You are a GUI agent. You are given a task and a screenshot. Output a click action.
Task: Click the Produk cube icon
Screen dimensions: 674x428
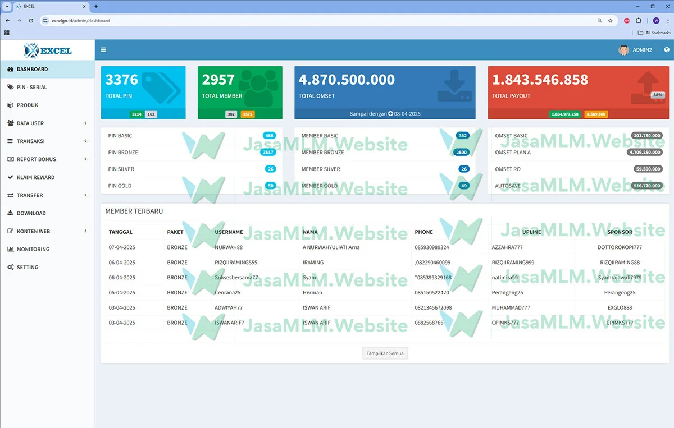tap(11, 105)
